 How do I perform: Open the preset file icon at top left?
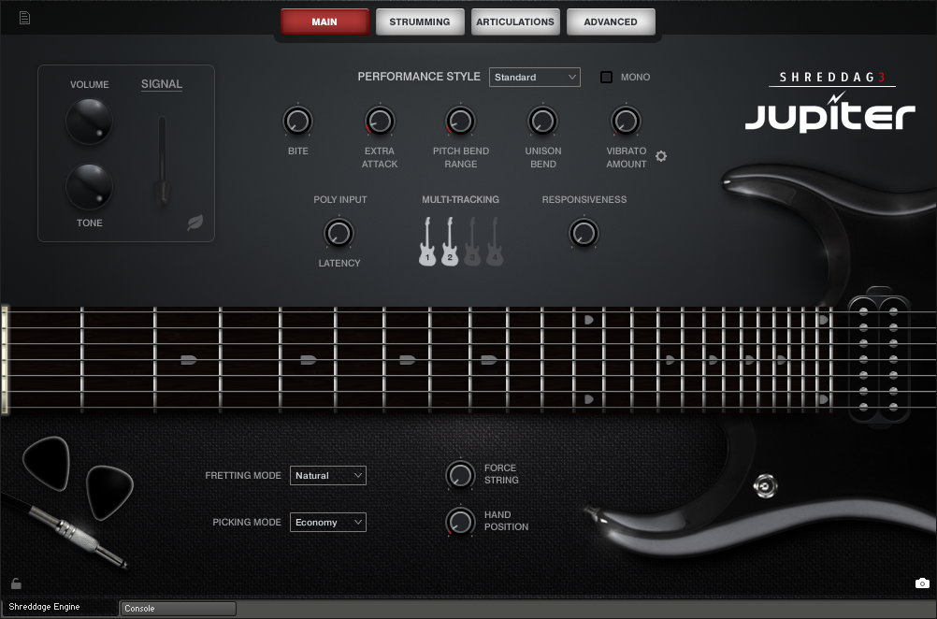pos(24,16)
